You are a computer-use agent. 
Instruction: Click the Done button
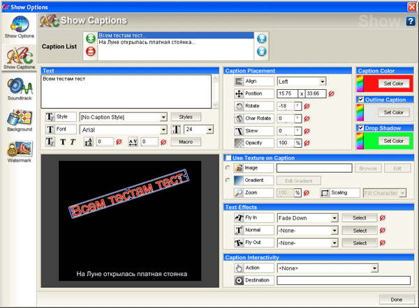click(396, 300)
